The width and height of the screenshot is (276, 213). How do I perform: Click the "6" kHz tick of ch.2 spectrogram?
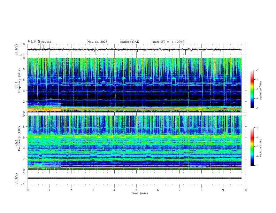click(24, 137)
